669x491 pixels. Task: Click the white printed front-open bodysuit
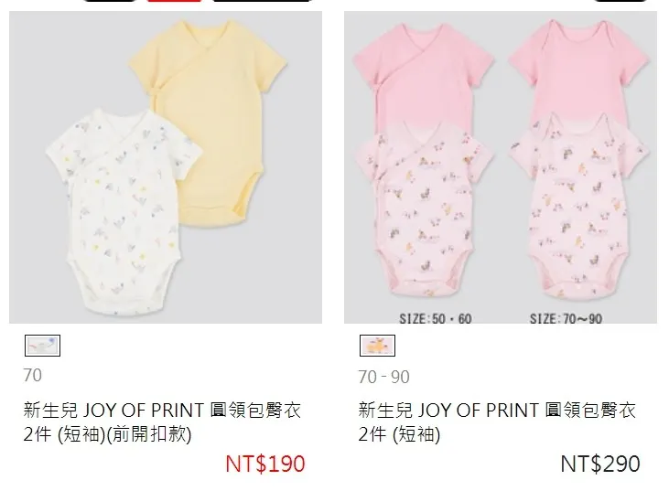tap(120, 212)
